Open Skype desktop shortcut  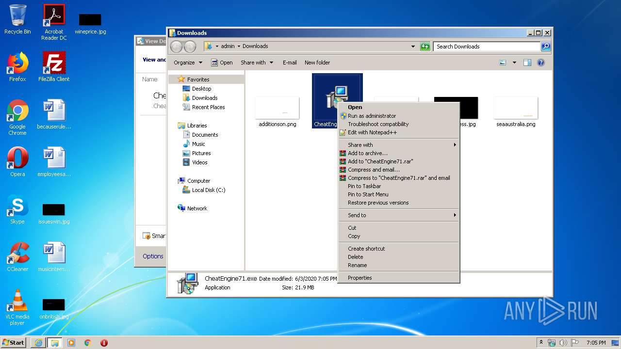(17, 209)
